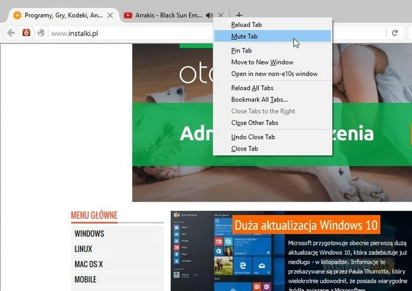
Task: Click the speaker icon on Arrakis tab
Action: pyautogui.click(x=209, y=15)
